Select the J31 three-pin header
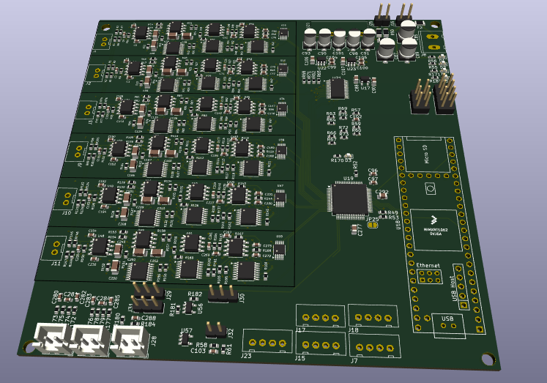The width and height of the screenshot is (547, 383). coord(147,305)
